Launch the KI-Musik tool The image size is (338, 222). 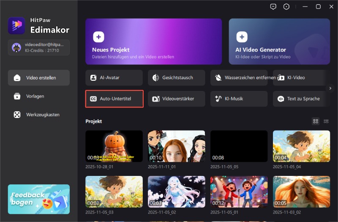point(239,99)
